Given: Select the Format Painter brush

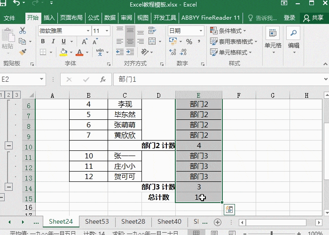Looking at the screenshot, I should pos(23,52).
